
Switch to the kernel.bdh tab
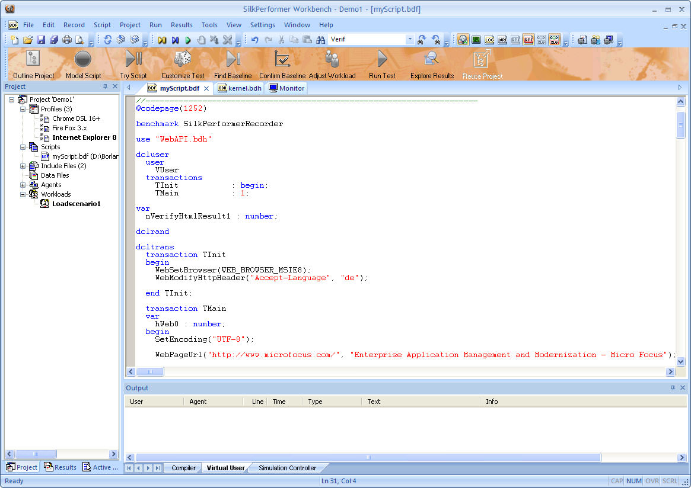[240, 88]
